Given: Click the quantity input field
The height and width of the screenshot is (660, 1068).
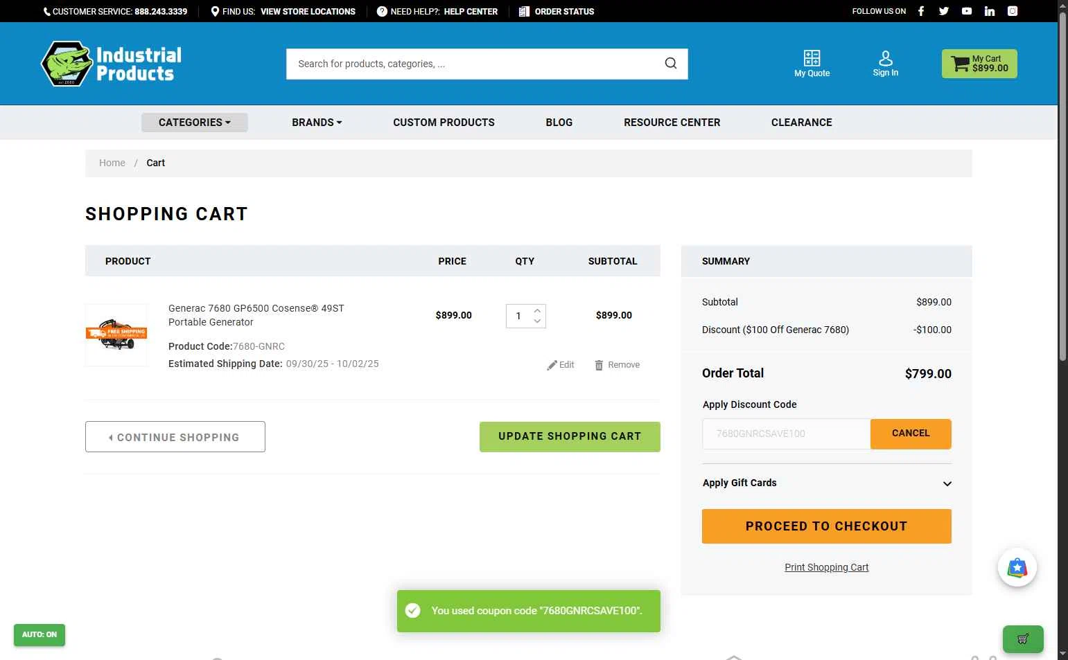Looking at the screenshot, I should point(519,316).
